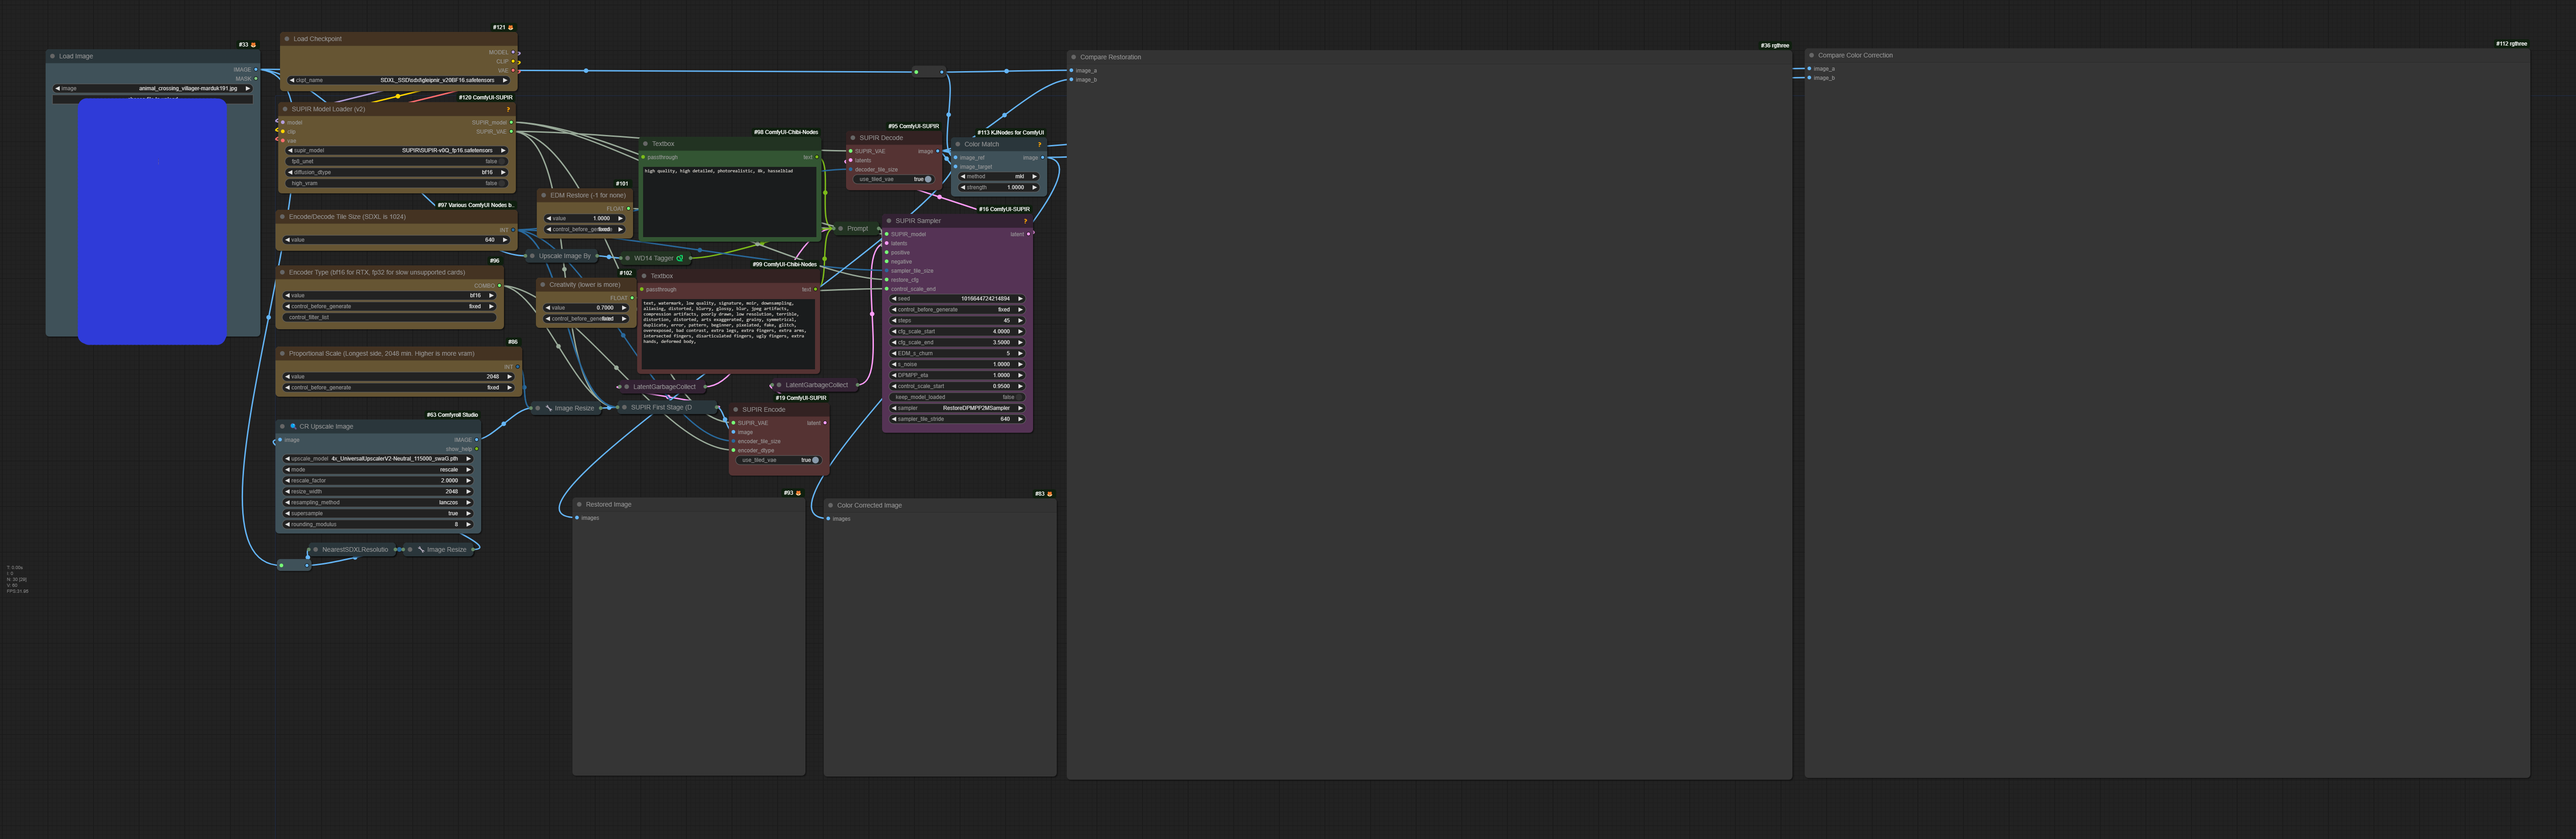The image size is (2576, 839).
Task: Open help question mark on Color Match node
Action: [x=1039, y=144]
